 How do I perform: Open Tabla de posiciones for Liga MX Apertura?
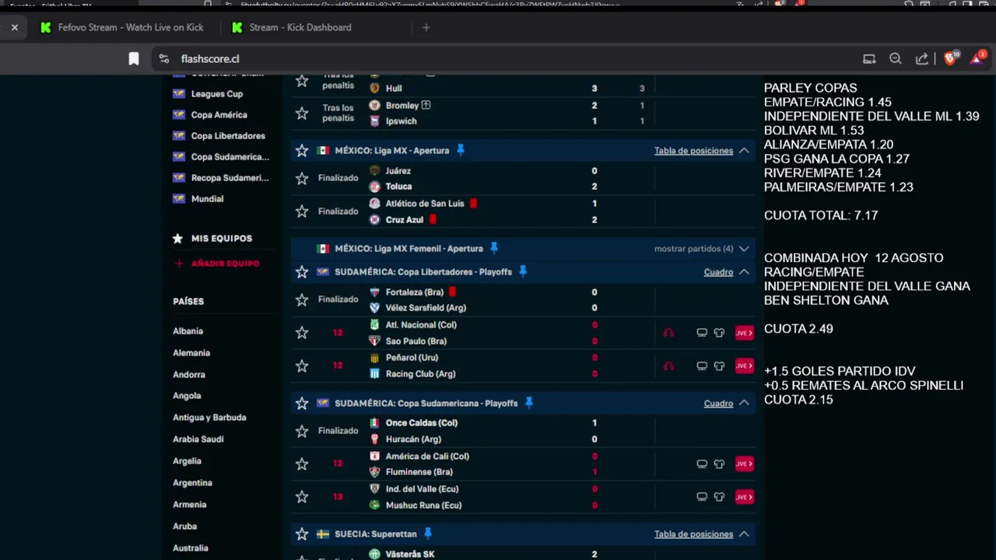click(x=693, y=151)
